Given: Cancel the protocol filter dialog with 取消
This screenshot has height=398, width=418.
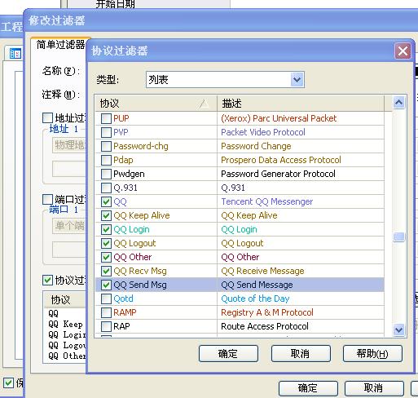Looking at the screenshot, I should [301, 354].
